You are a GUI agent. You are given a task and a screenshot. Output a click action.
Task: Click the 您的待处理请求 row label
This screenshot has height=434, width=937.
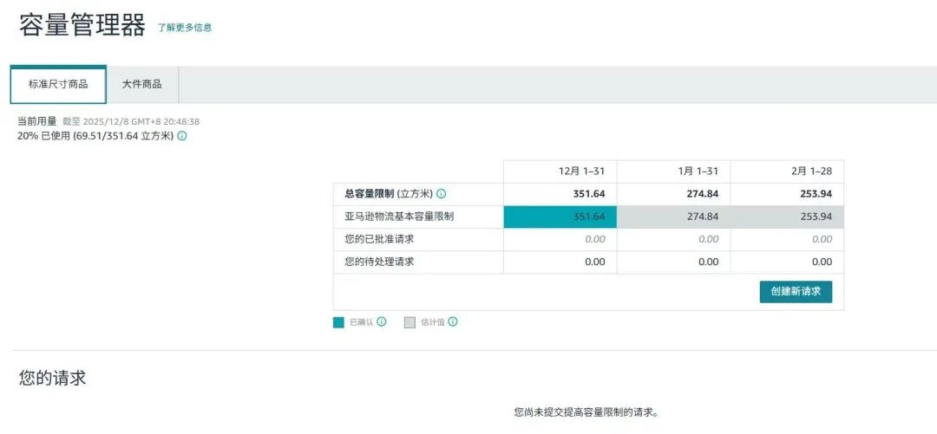click(x=379, y=262)
